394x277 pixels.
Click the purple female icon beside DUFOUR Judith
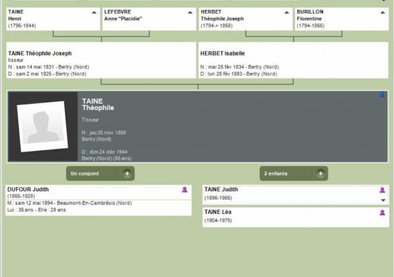[185, 190]
